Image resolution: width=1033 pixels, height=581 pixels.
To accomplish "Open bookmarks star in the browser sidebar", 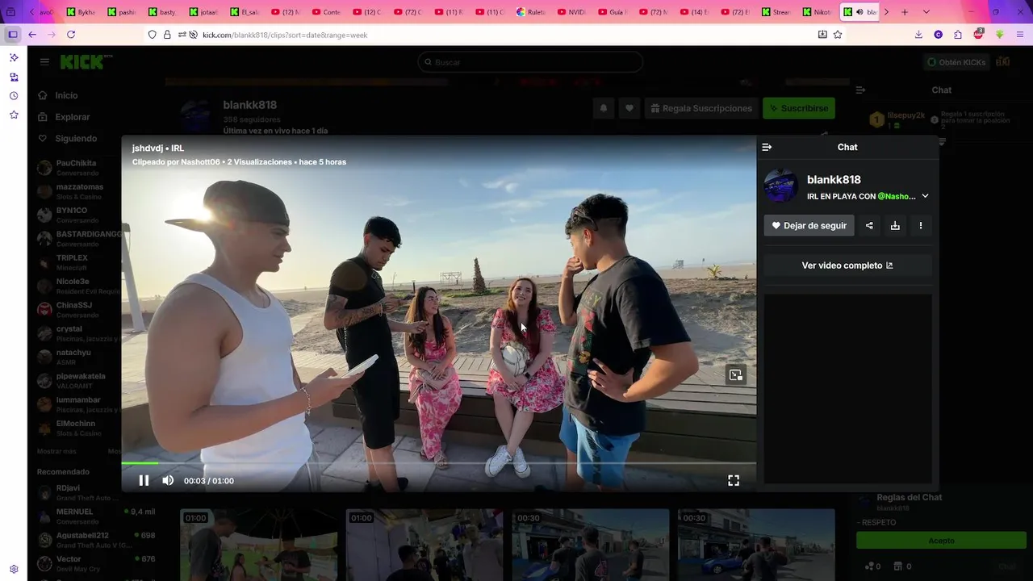I will pyautogui.click(x=14, y=115).
